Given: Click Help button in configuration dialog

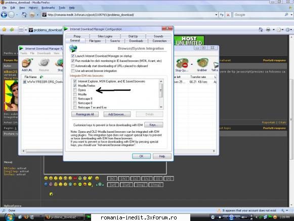Looking at the screenshot, I should 162,156.
